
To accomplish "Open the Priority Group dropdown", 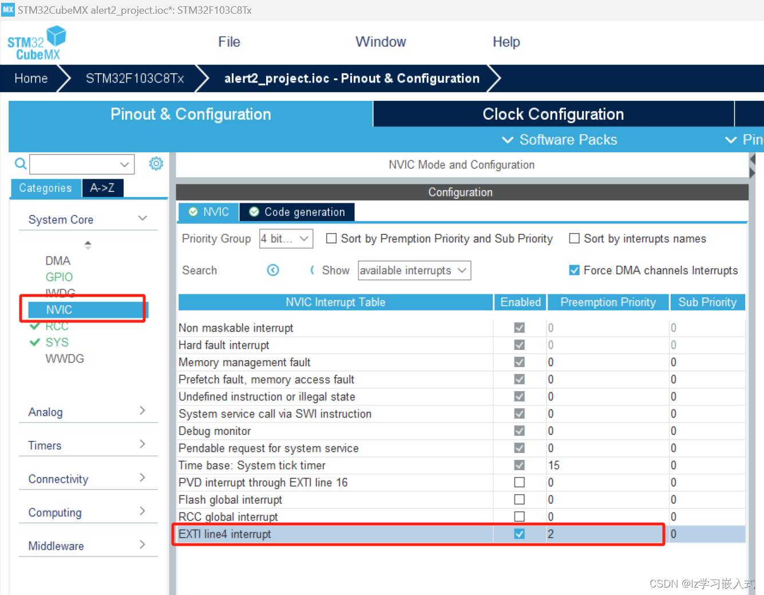I will [x=286, y=238].
